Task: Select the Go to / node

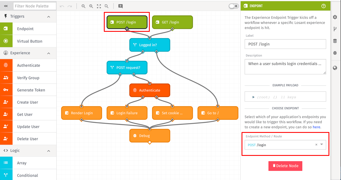Action: [x=218, y=113]
